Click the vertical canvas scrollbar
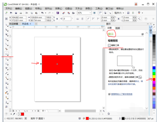Screen dimensions: 159x122 pos(104,69)
